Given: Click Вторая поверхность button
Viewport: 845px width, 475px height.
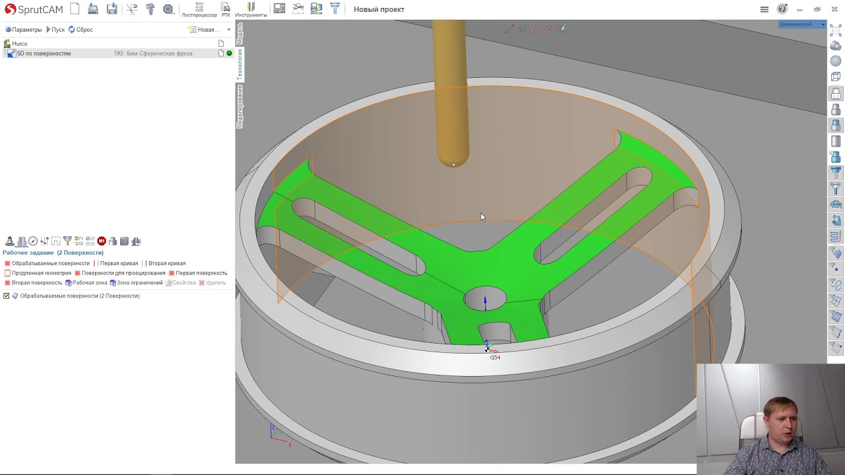Looking at the screenshot, I should click(x=33, y=283).
